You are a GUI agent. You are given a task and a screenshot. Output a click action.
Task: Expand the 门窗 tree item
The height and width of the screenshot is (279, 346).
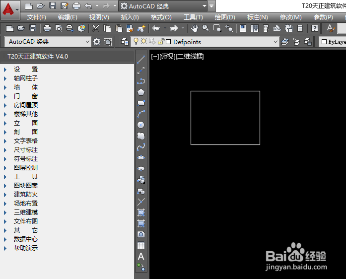point(5,96)
